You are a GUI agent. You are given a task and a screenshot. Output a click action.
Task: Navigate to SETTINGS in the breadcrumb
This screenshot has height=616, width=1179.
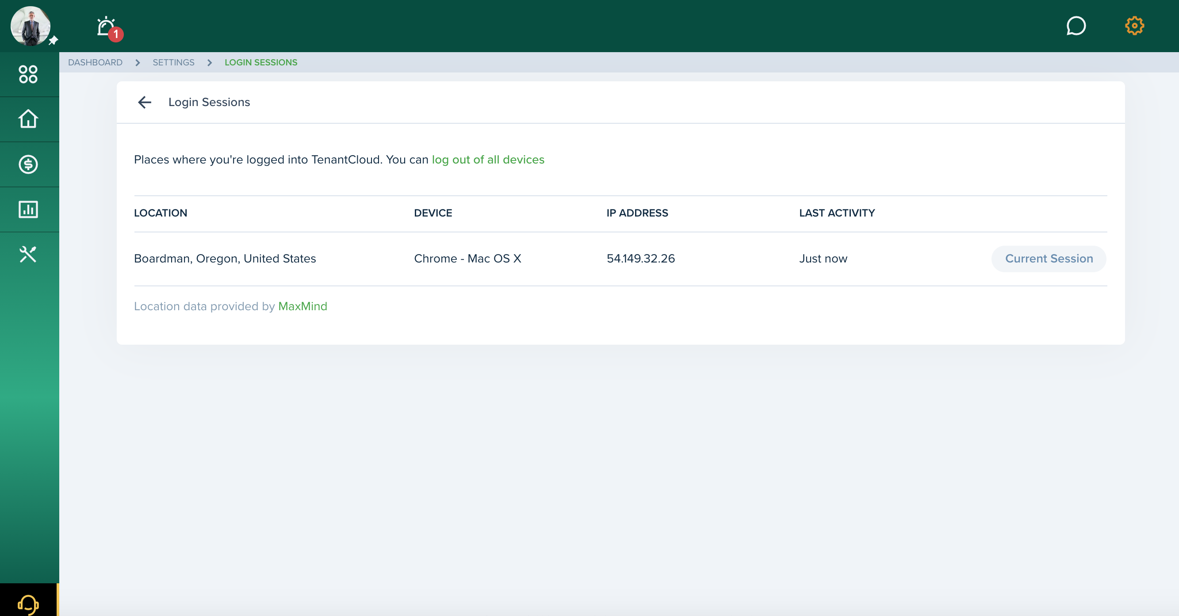[173, 62]
